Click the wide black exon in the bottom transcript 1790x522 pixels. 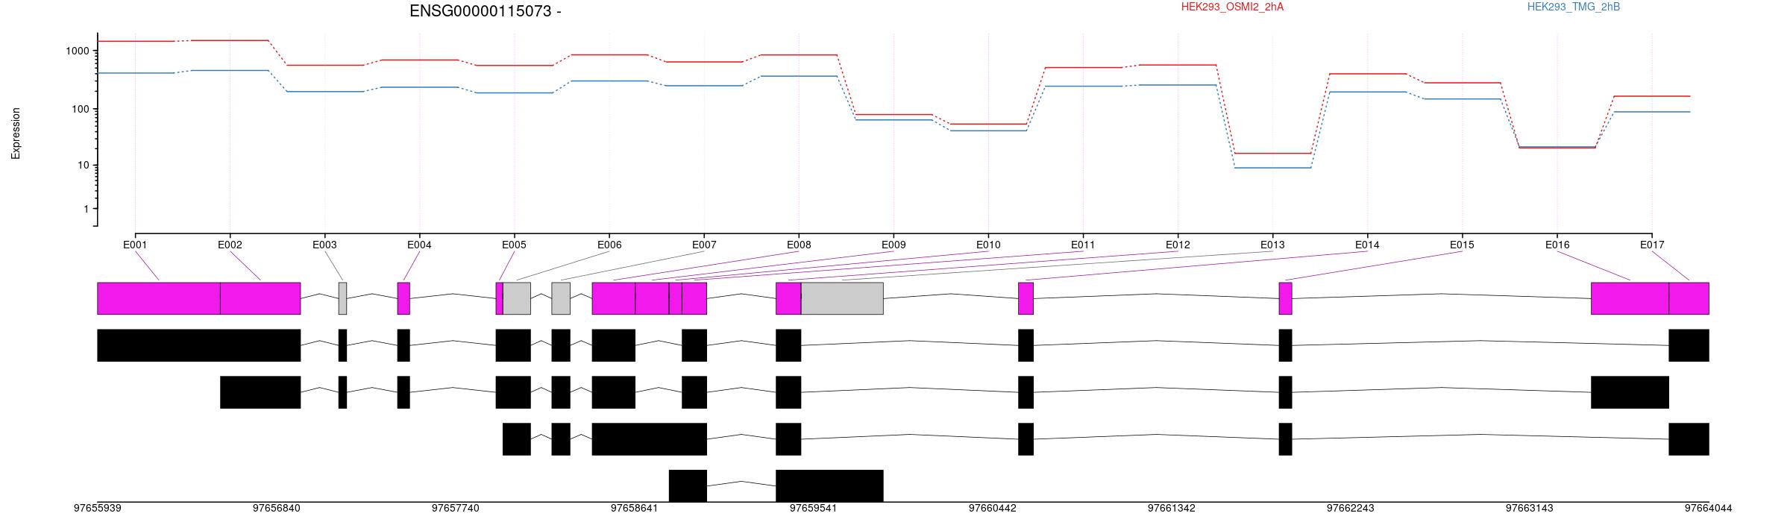(830, 486)
